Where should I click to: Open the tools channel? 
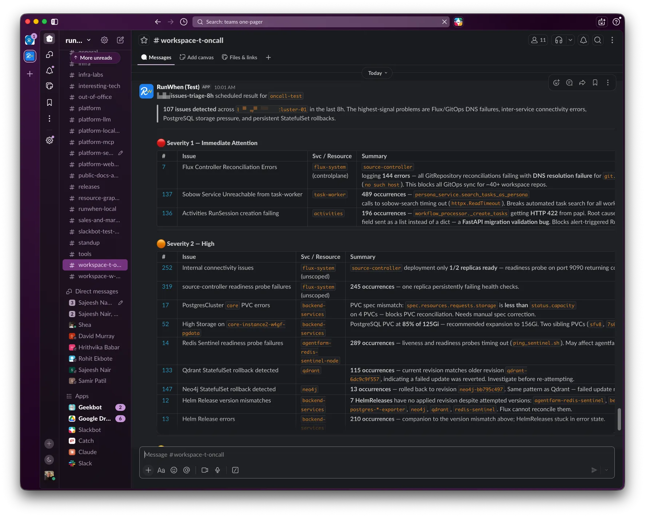click(x=95, y=254)
